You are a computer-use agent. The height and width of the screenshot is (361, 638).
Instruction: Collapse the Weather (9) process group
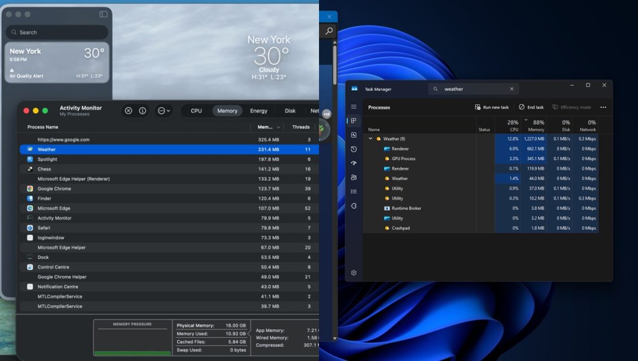click(x=370, y=138)
